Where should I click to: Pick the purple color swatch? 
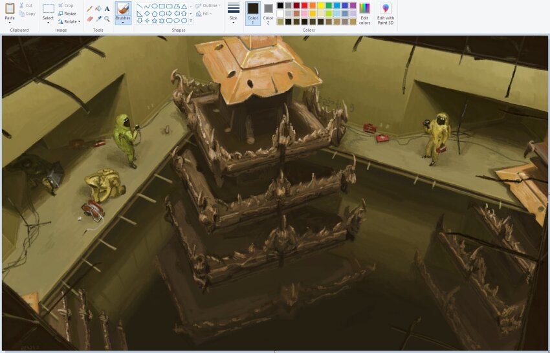(353, 5)
